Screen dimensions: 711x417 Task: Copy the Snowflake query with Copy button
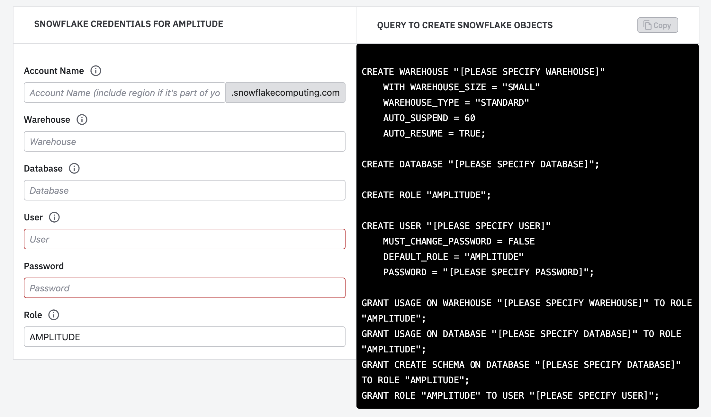(x=657, y=25)
